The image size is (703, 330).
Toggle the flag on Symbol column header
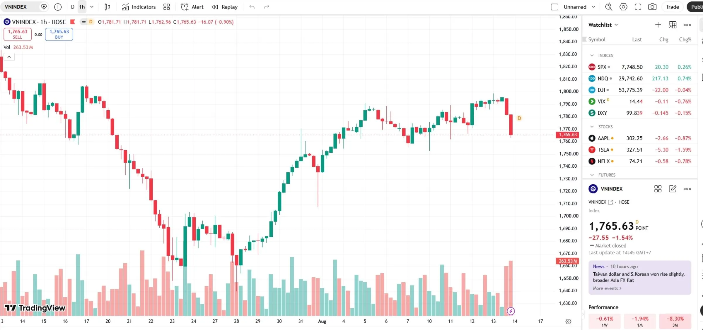pos(585,39)
